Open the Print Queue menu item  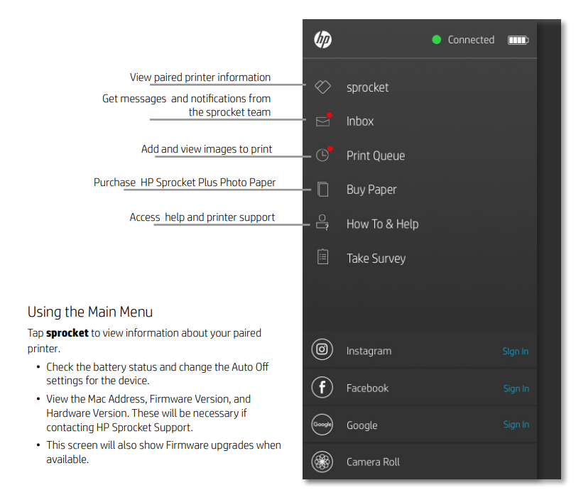point(376,156)
